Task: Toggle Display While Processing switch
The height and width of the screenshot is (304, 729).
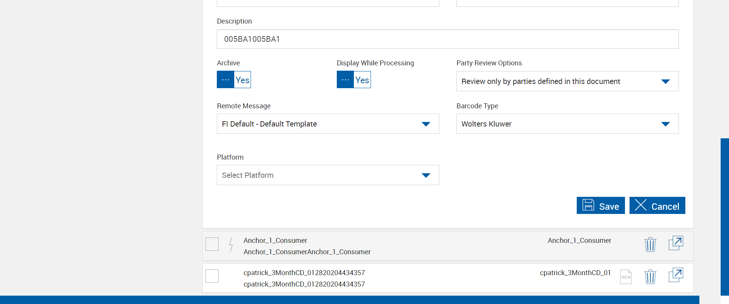Action: pos(353,80)
